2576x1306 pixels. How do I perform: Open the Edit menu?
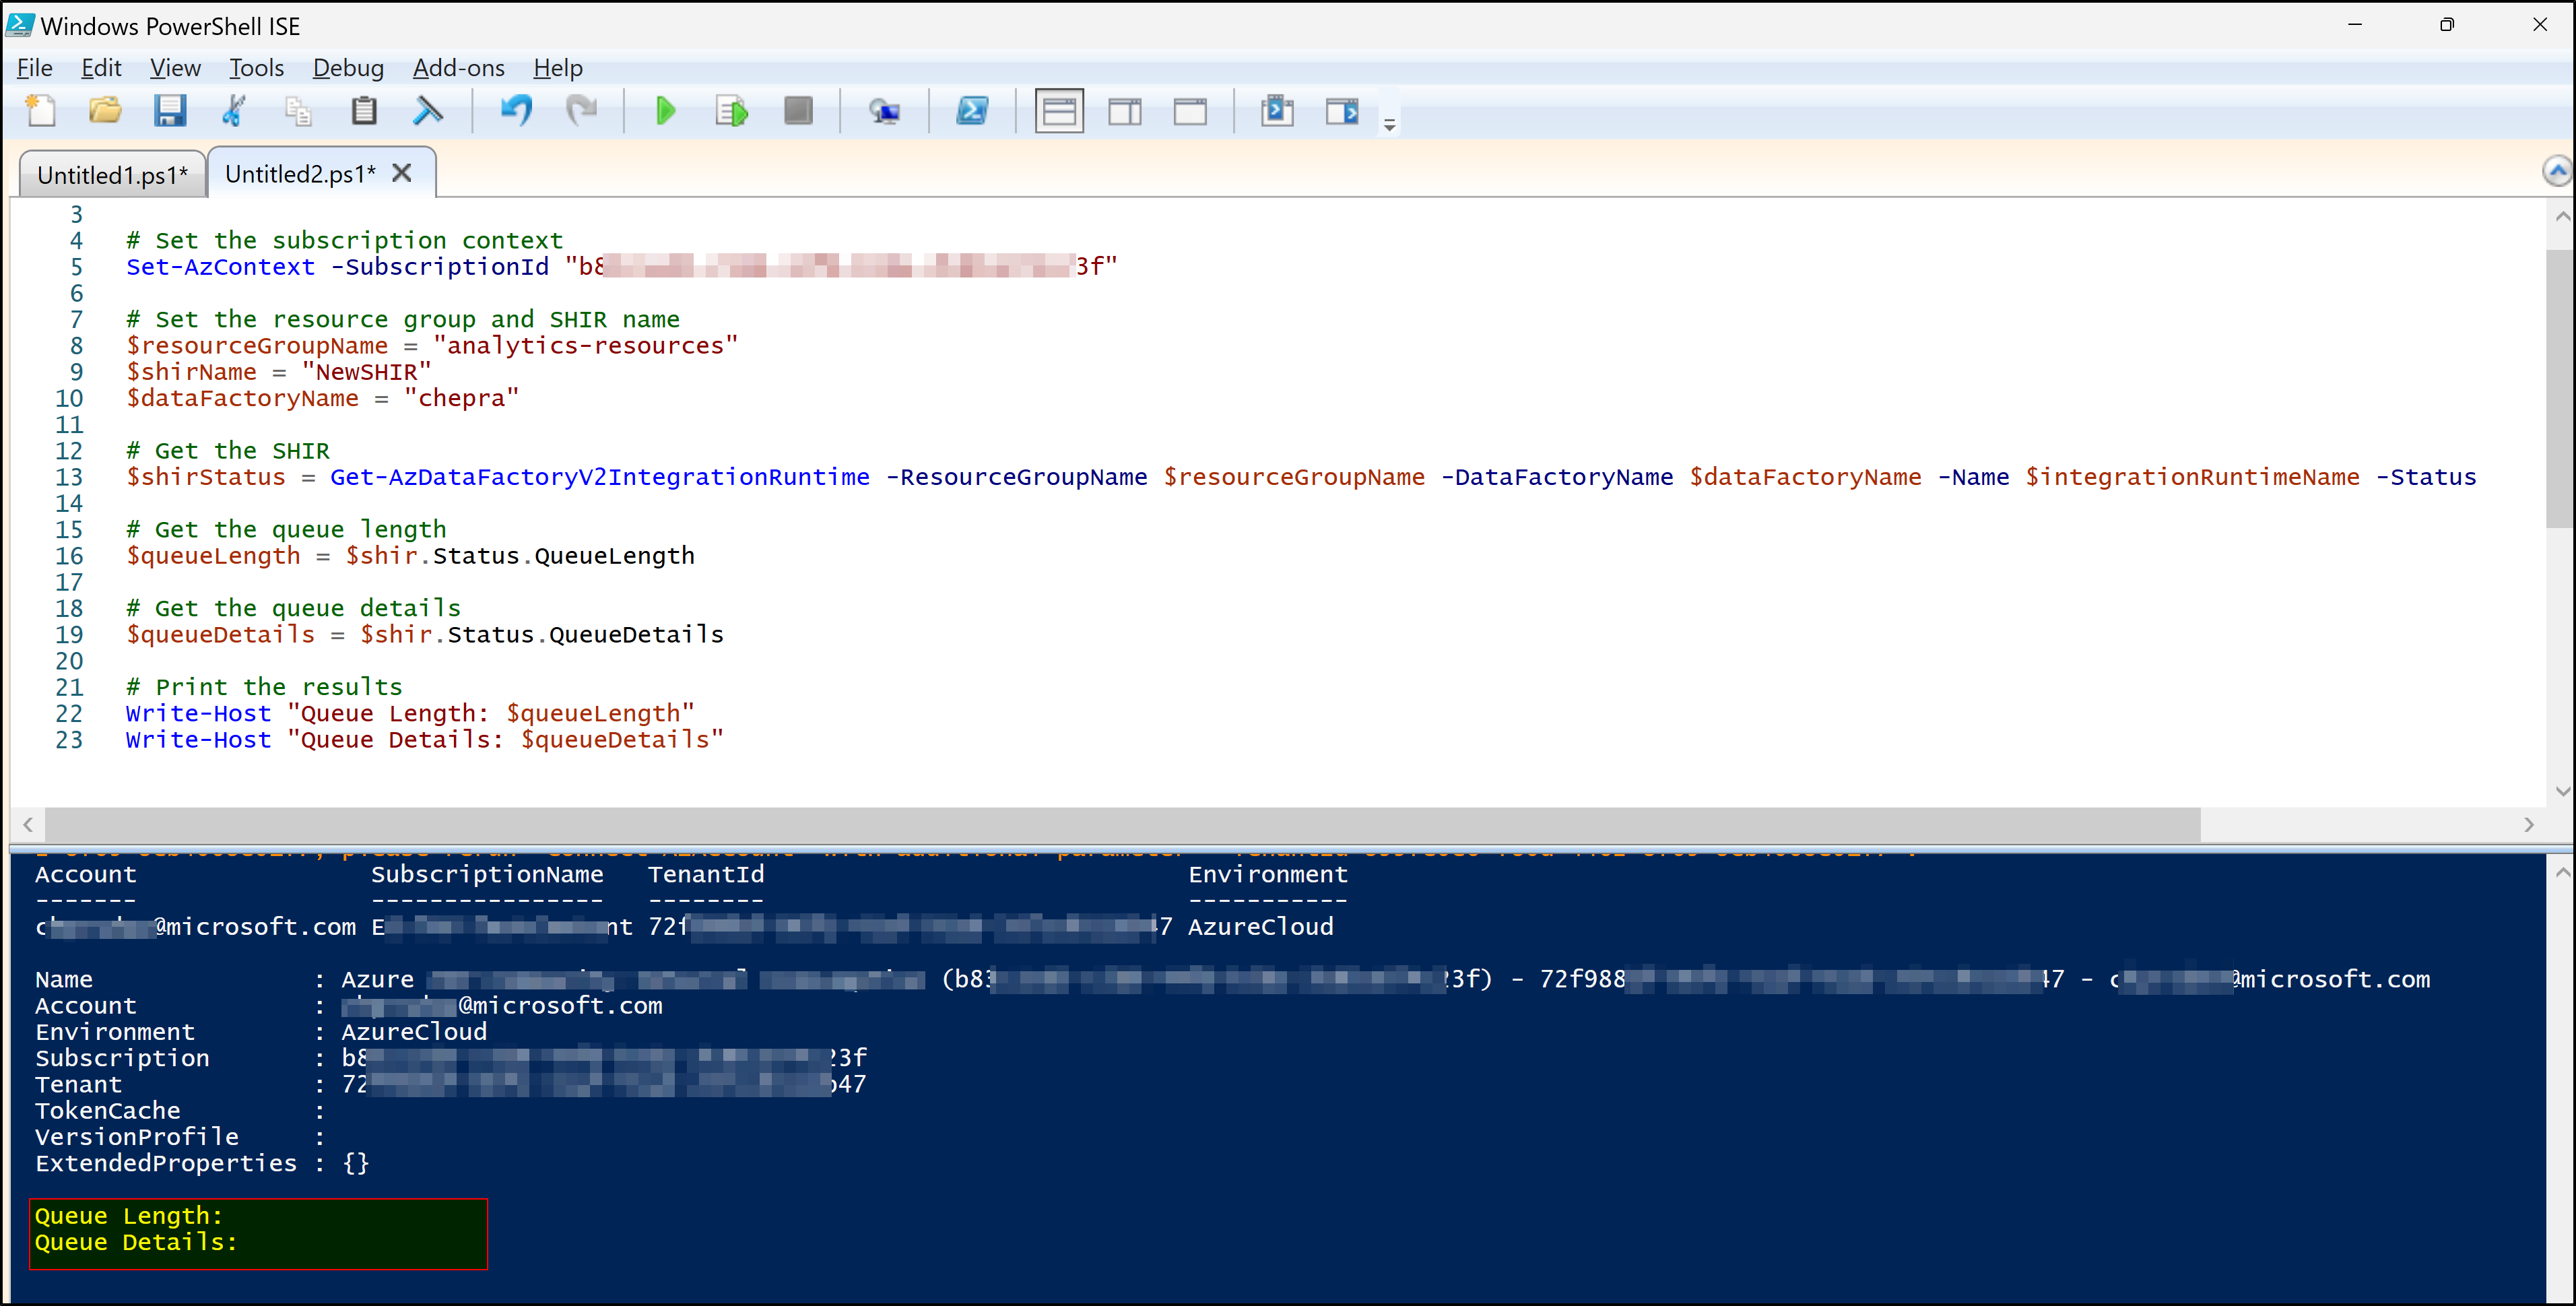101,68
